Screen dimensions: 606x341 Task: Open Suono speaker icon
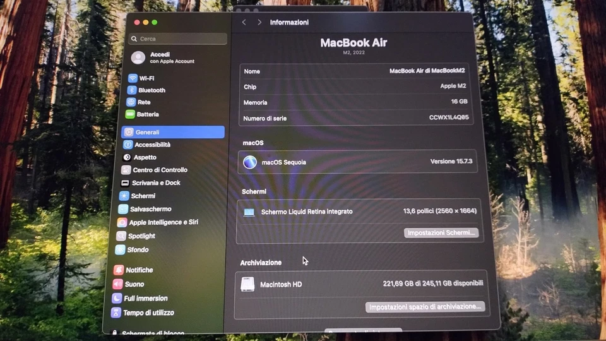pyautogui.click(x=117, y=284)
